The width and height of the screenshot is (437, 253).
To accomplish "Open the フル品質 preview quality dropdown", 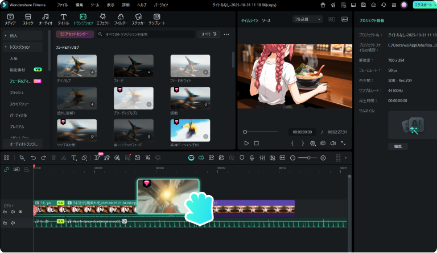I will [x=307, y=19].
